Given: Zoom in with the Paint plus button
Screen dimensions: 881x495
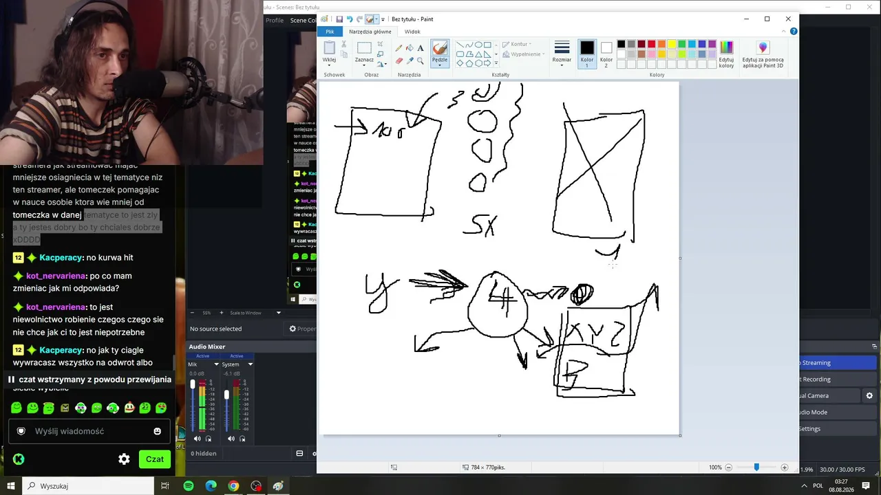Looking at the screenshot, I should 784,467.
